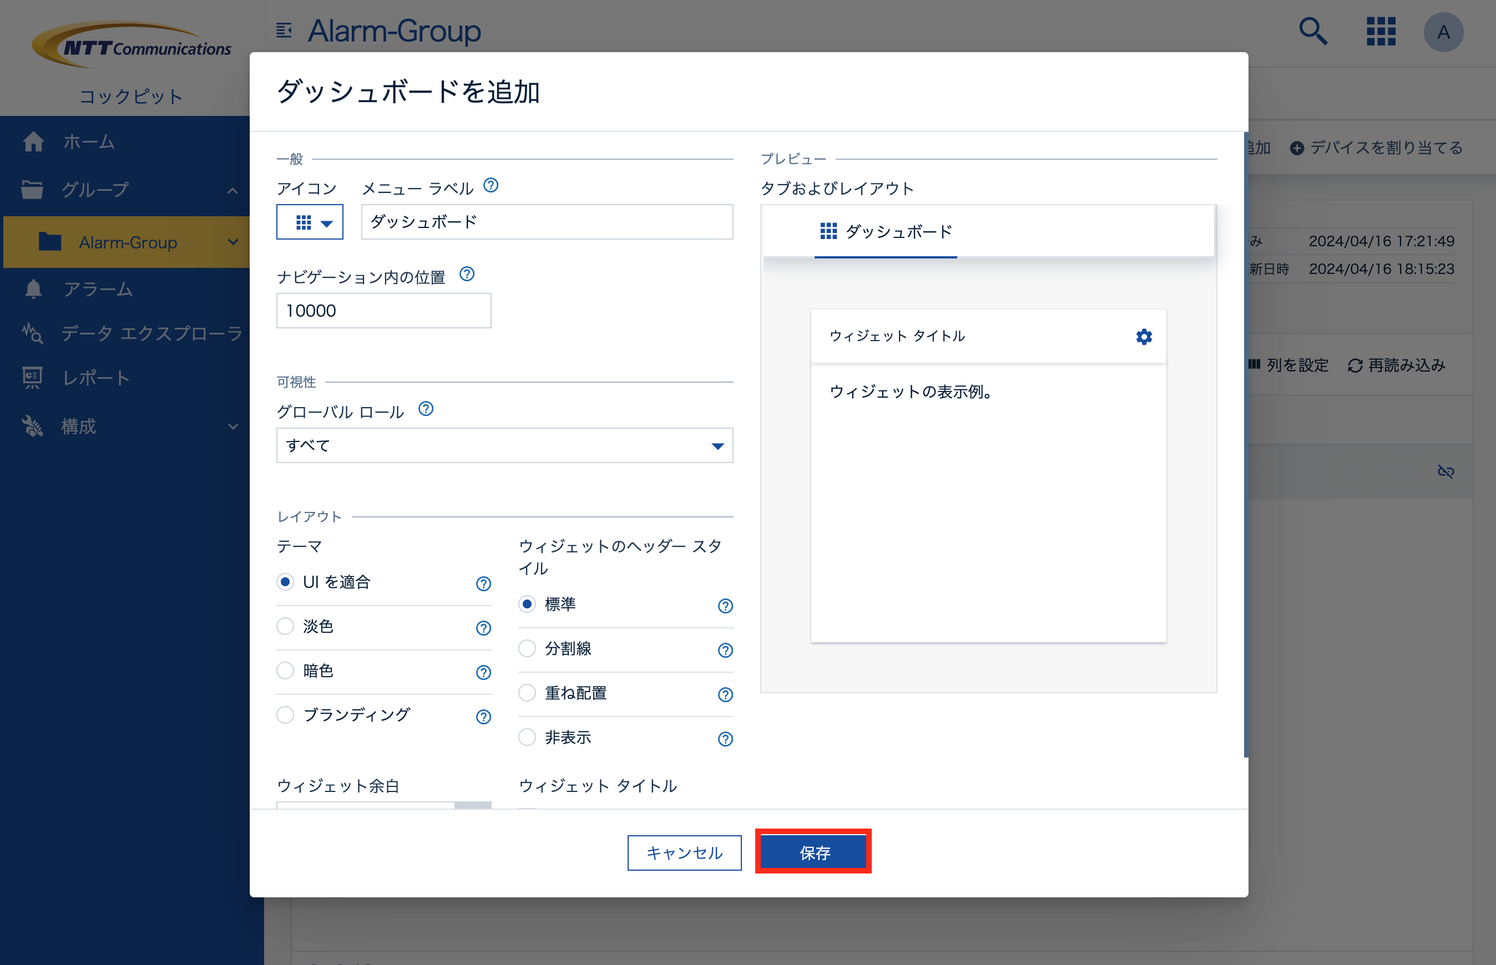Expand the Alarm-Group chevron in sidebar
The width and height of the screenshot is (1496, 965).
tap(233, 242)
